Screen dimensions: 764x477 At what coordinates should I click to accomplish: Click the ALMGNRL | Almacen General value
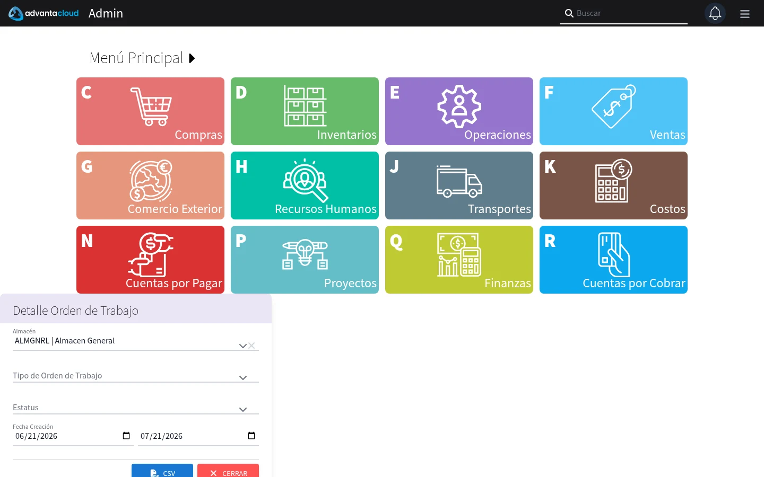coord(65,341)
